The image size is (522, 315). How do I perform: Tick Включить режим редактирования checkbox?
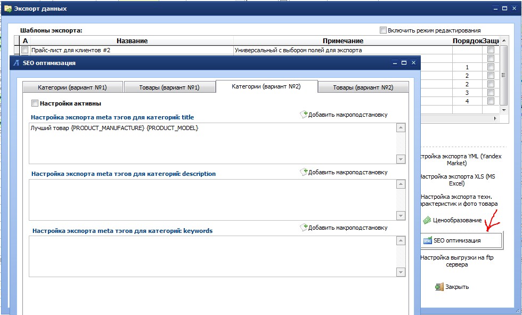click(x=383, y=30)
